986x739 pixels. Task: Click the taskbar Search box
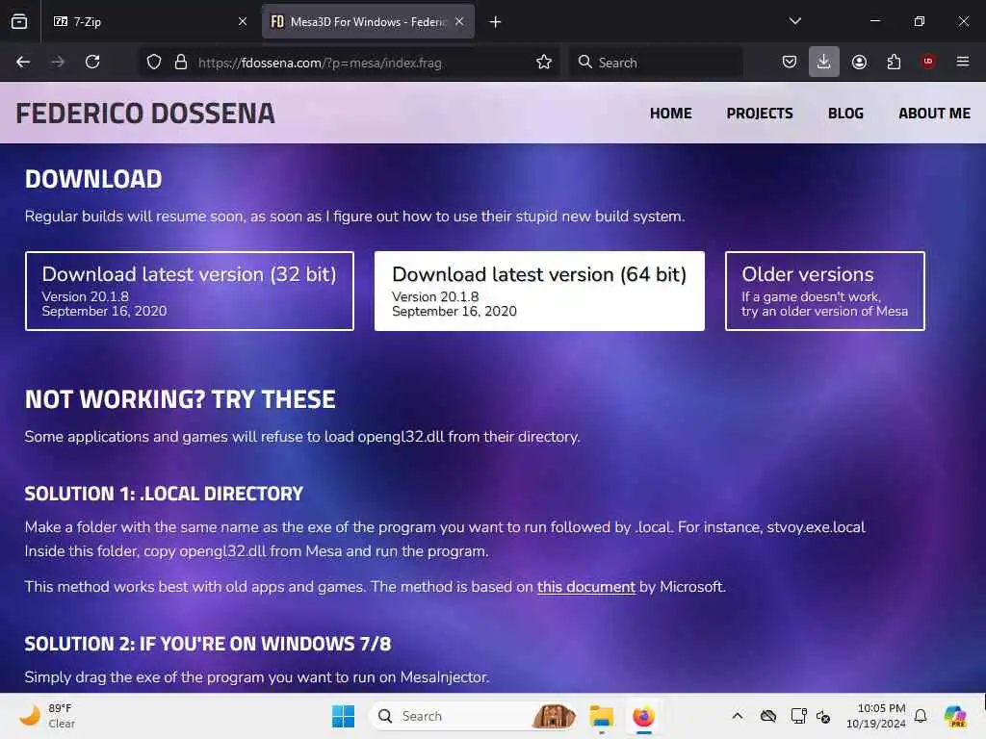474,716
